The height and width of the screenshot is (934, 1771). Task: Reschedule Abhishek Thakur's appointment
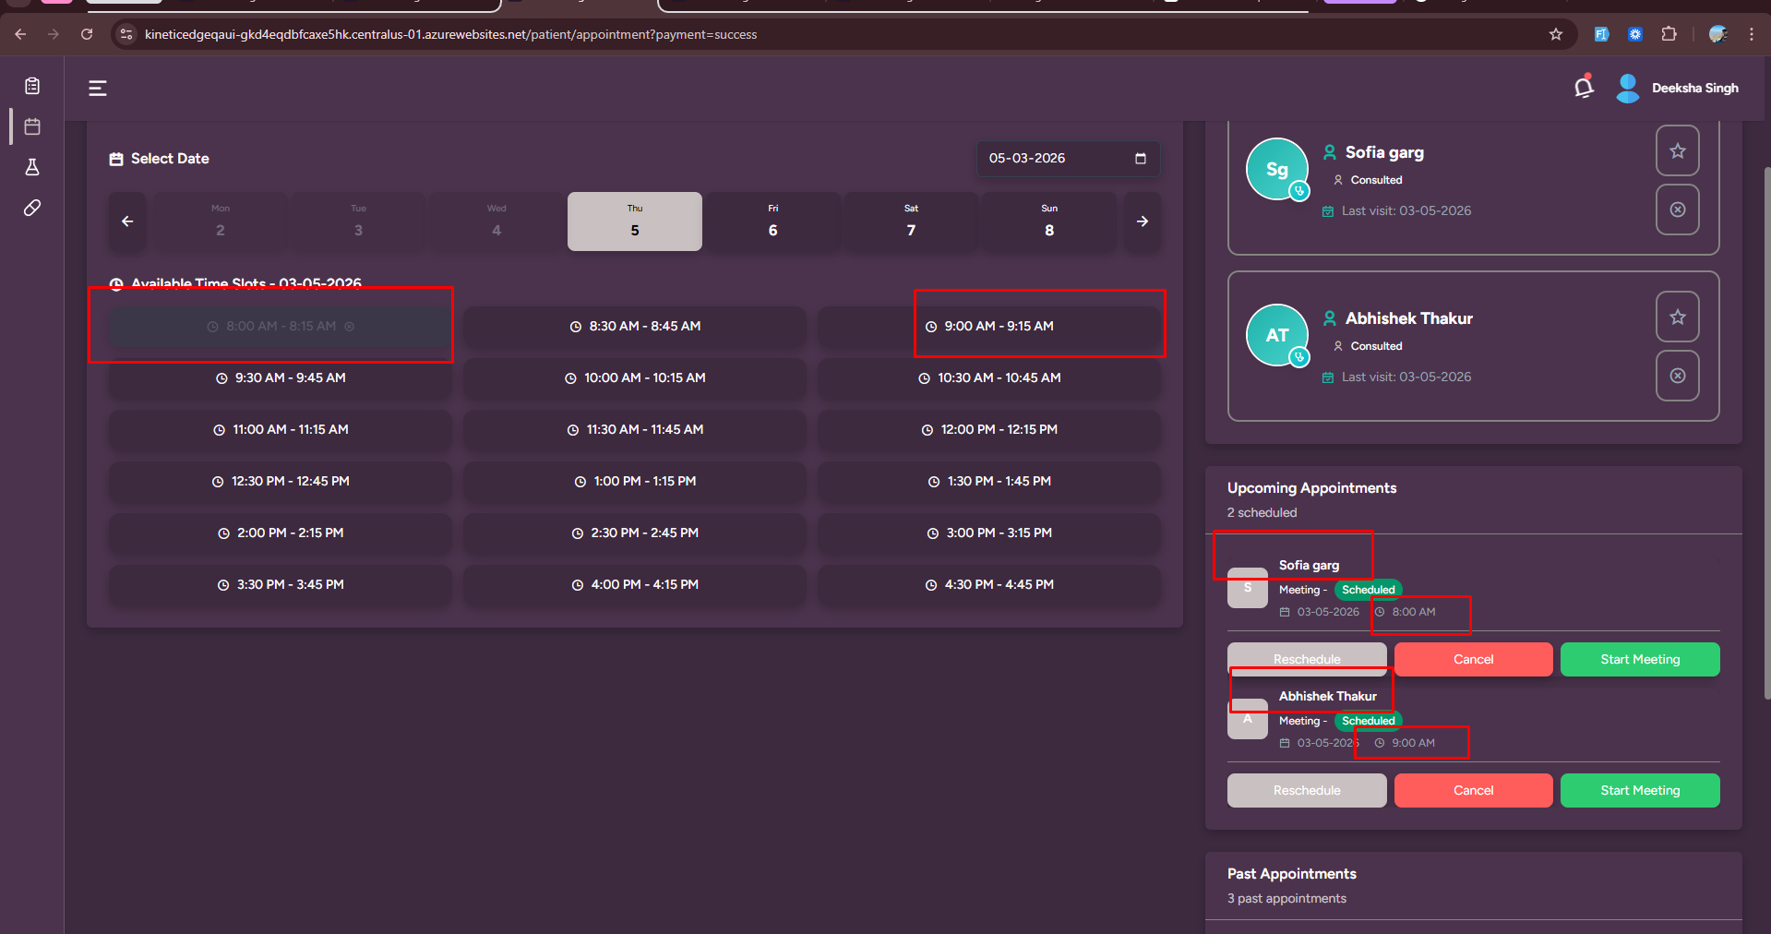[1306, 790]
